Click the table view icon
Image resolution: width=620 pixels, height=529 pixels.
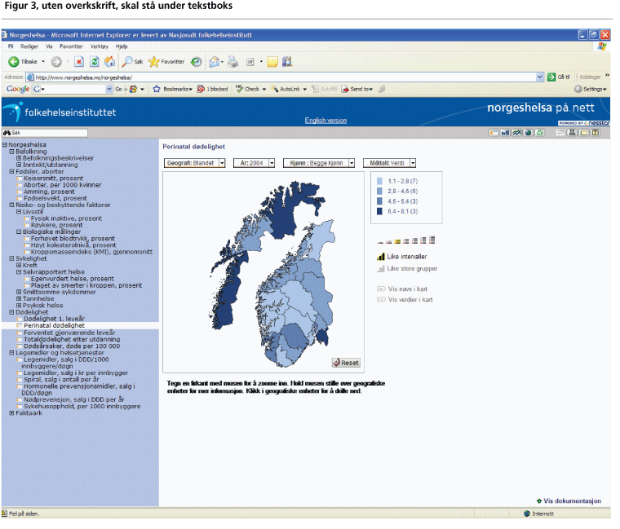coord(493,133)
